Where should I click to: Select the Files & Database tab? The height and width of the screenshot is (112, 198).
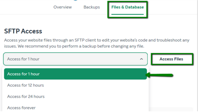128,7
